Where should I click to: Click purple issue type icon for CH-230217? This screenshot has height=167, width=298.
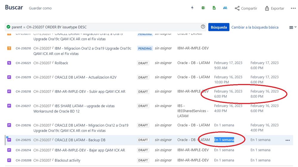[x=9, y=106]
